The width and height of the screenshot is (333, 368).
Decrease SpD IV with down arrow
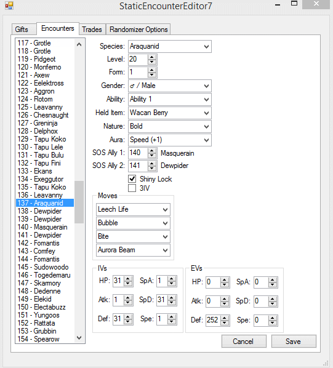[x=172, y=303]
